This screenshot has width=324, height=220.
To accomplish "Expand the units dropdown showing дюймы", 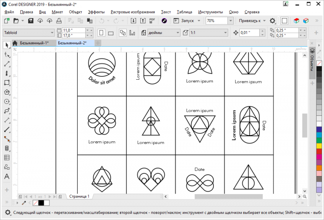I will tap(177, 32).
